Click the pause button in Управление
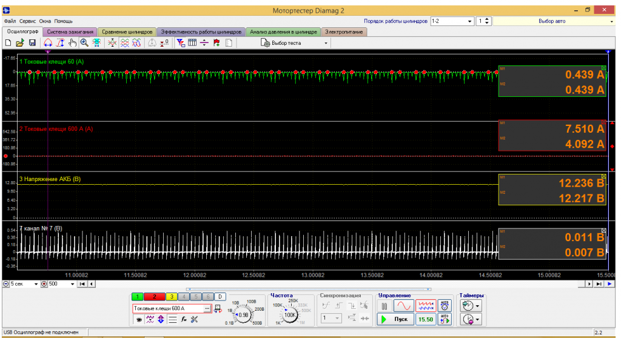The image size is (621, 338). click(384, 306)
